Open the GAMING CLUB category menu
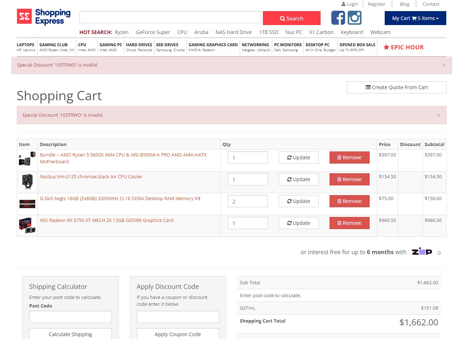 click(57, 47)
